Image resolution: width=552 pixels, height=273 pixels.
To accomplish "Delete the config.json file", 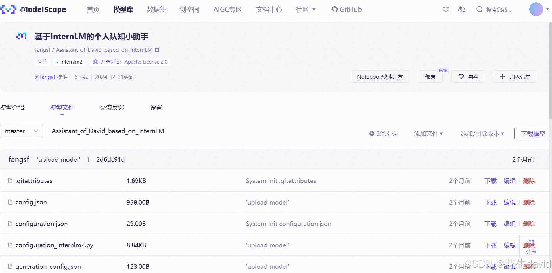I will (x=529, y=203).
